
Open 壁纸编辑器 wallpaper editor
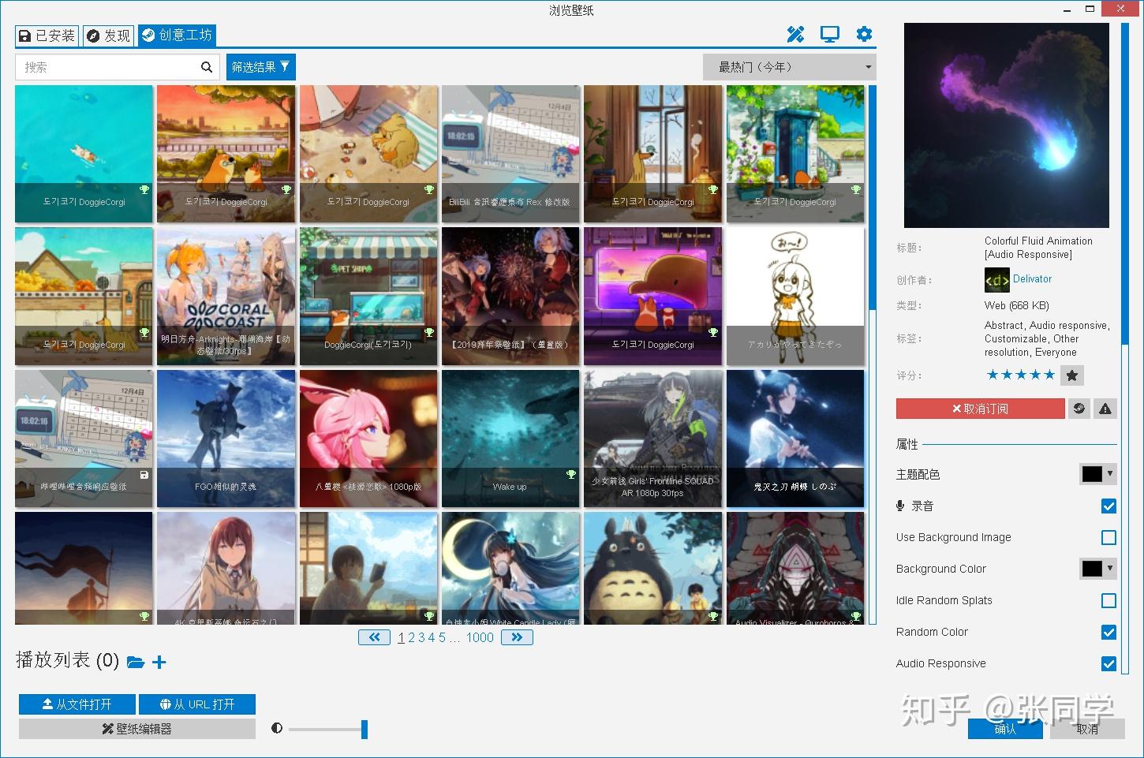click(x=137, y=729)
